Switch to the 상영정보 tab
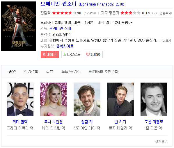The width and height of the screenshot is (174, 148). click(x=31, y=72)
